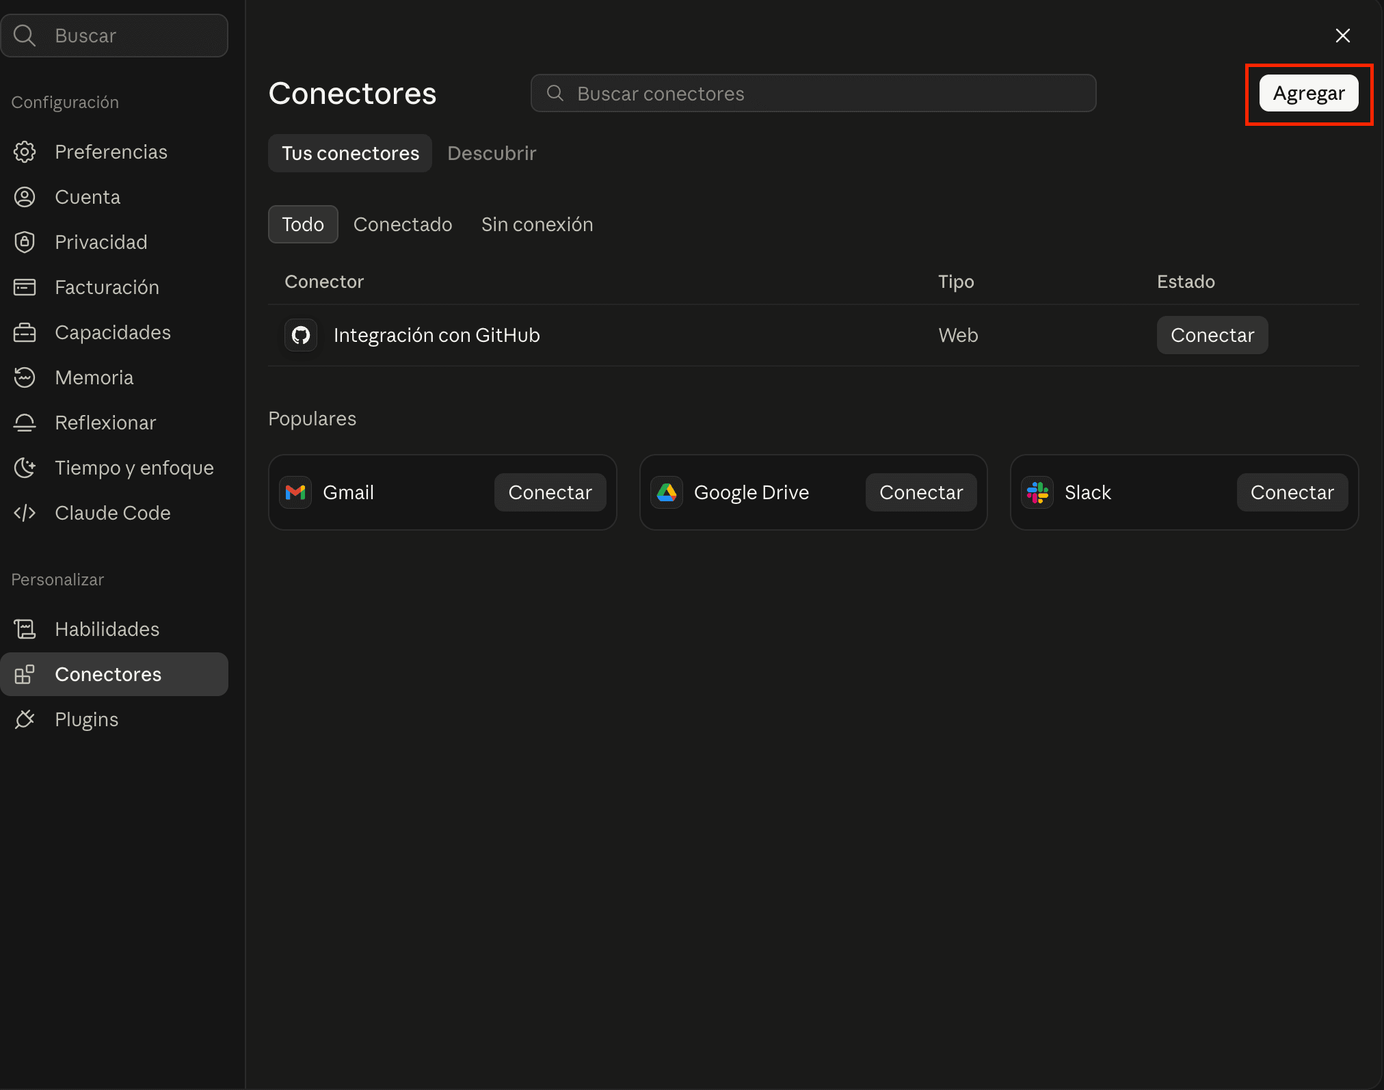Click the Slack logo icon
Image resolution: width=1384 pixels, height=1090 pixels.
click(1037, 492)
